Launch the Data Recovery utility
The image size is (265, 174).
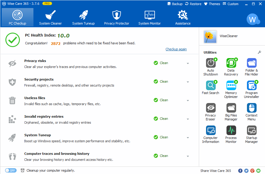(231, 63)
